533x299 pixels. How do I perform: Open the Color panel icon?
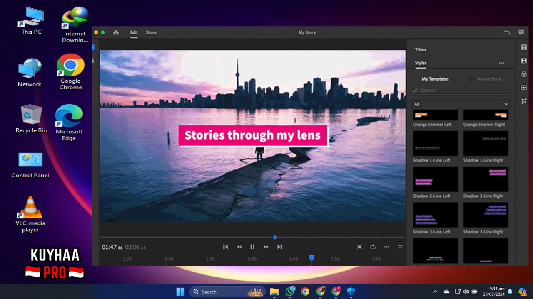click(x=524, y=74)
